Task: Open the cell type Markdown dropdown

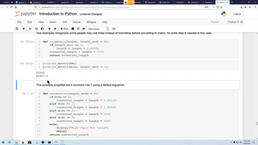Action: [98, 29]
